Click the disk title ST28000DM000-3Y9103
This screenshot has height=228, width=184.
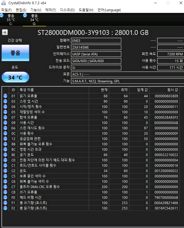(x=73, y=33)
